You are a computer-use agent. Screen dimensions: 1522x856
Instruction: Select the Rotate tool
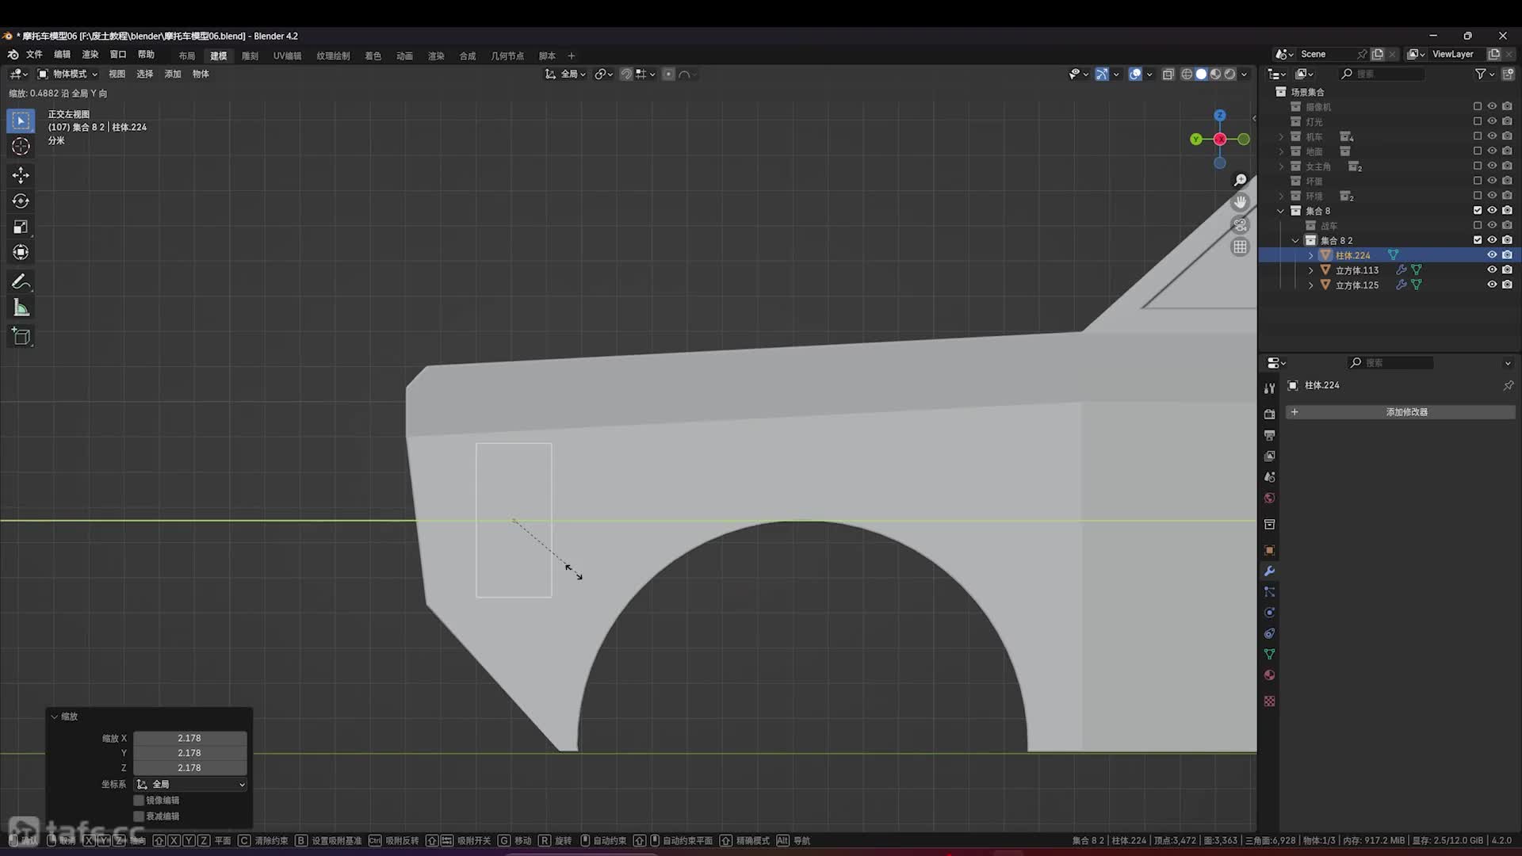click(21, 201)
